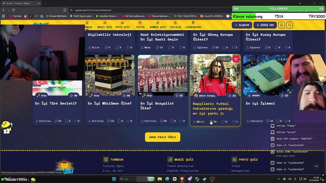This screenshot has width=326, height=183.
Task: Open the En İyi Sosyalist Ülke thumbnail
Action: pos(162,75)
